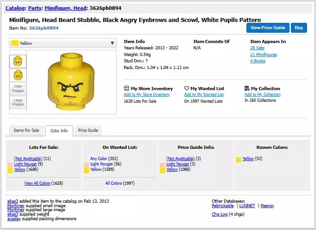Open Mortimer link for small image

[x=16, y=206]
